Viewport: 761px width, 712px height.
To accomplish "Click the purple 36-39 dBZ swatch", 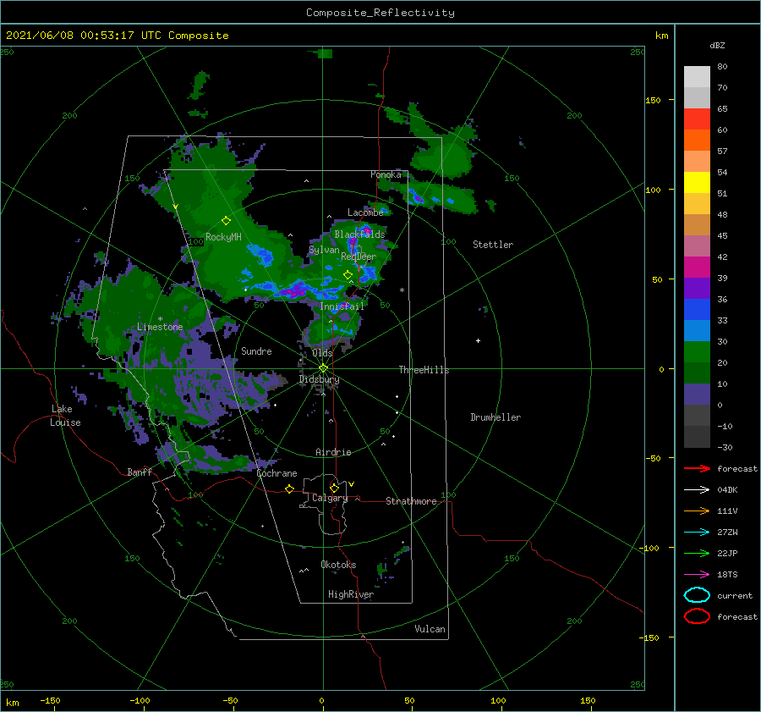I will 697,288.
